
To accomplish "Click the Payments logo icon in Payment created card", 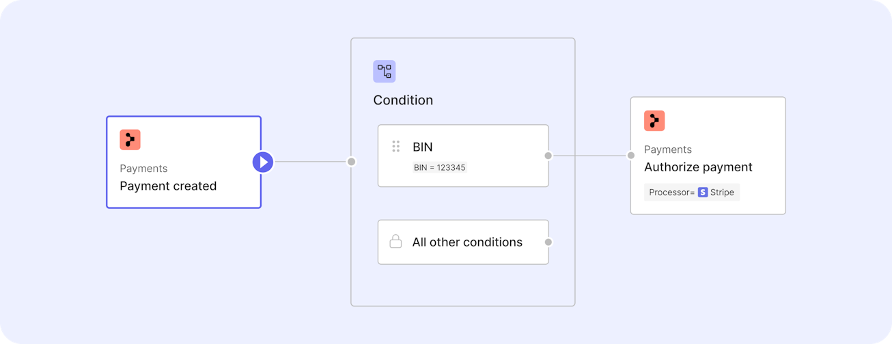I will 130,139.
